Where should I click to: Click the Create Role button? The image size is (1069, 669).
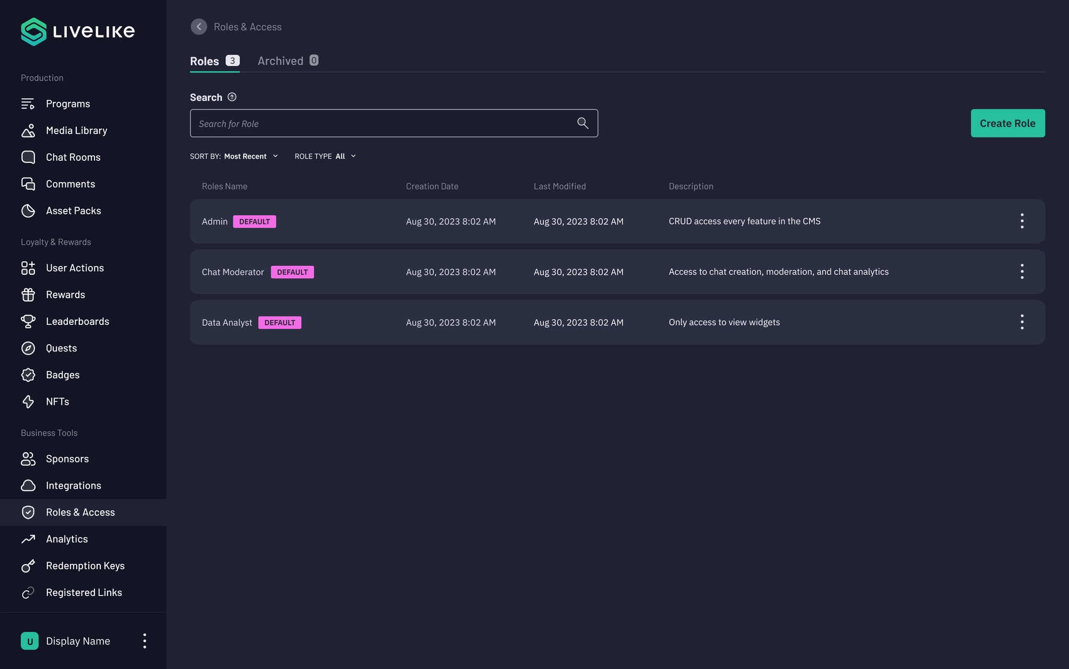[1007, 123]
